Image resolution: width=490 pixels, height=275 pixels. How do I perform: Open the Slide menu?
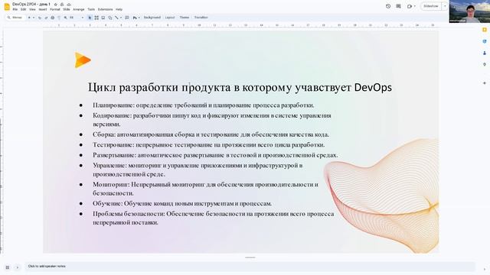tap(67, 9)
